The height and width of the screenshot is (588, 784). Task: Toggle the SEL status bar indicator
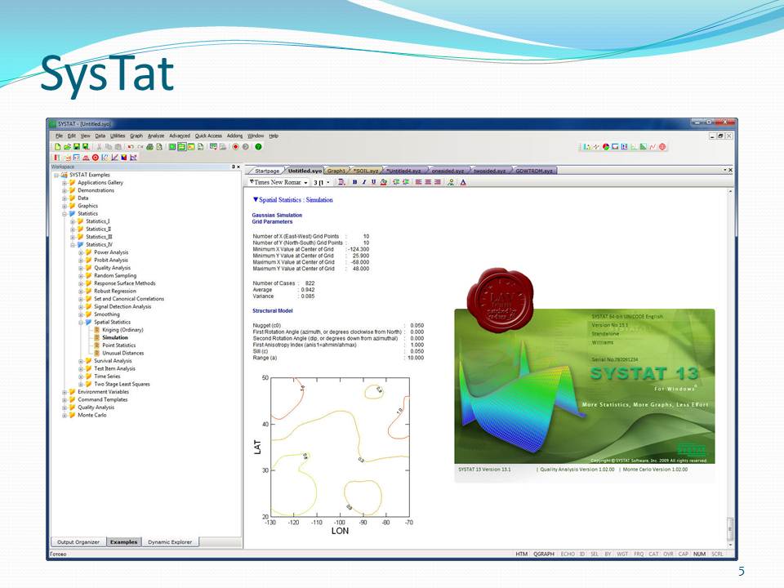click(595, 554)
